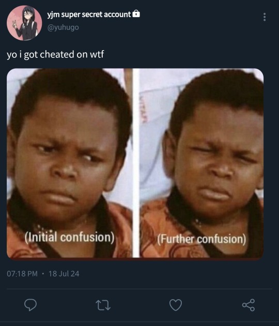
Task: Click the white divider between meme panels
Action: (x=136, y=163)
